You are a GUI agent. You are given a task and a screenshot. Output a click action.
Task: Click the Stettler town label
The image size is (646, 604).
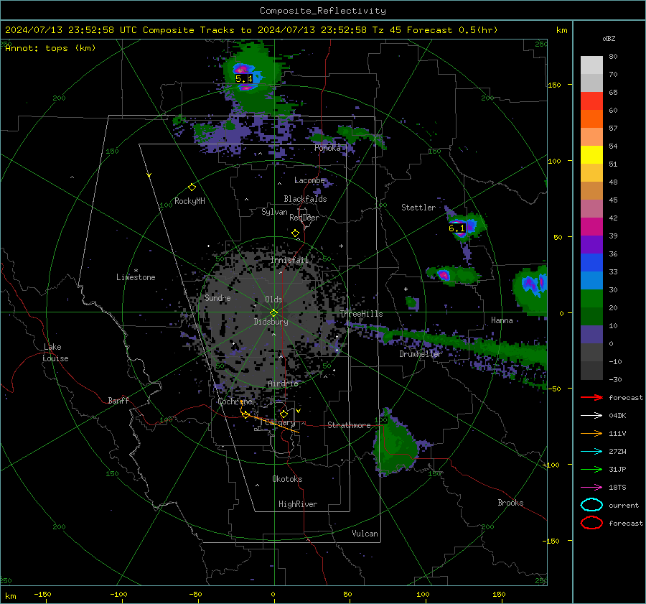[418, 208]
